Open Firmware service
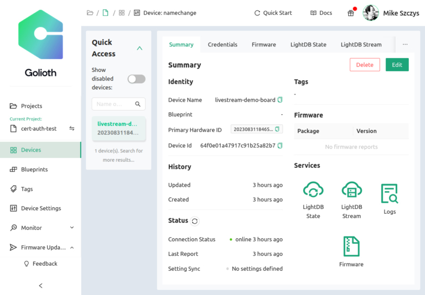Image resolution: width=425 pixels, height=295 pixels. click(x=351, y=252)
